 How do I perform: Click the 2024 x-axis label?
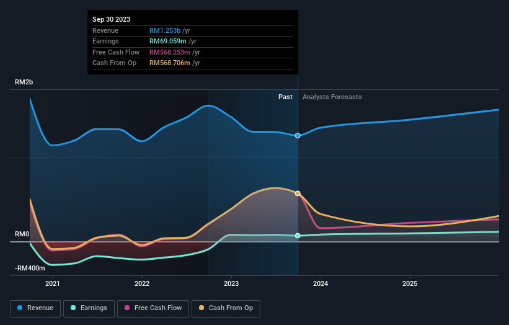coord(321,284)
